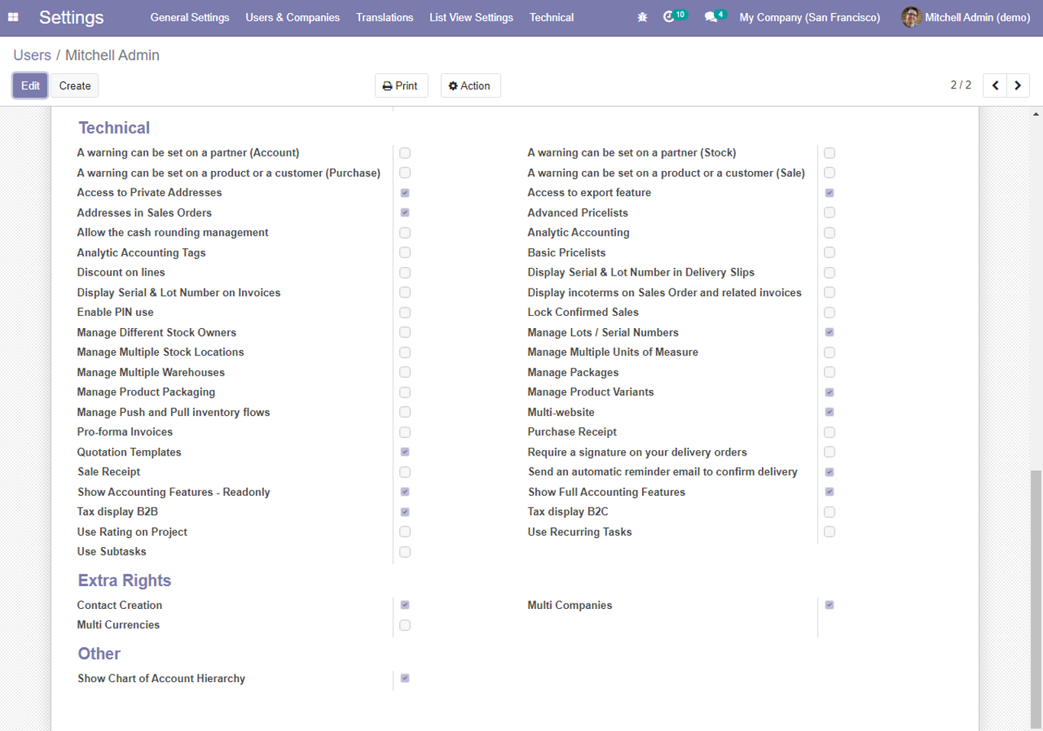Toggle Pro-forma Invoices checkbox
The width and height of the screenshot is (1043, 731).
pos(405,432)
